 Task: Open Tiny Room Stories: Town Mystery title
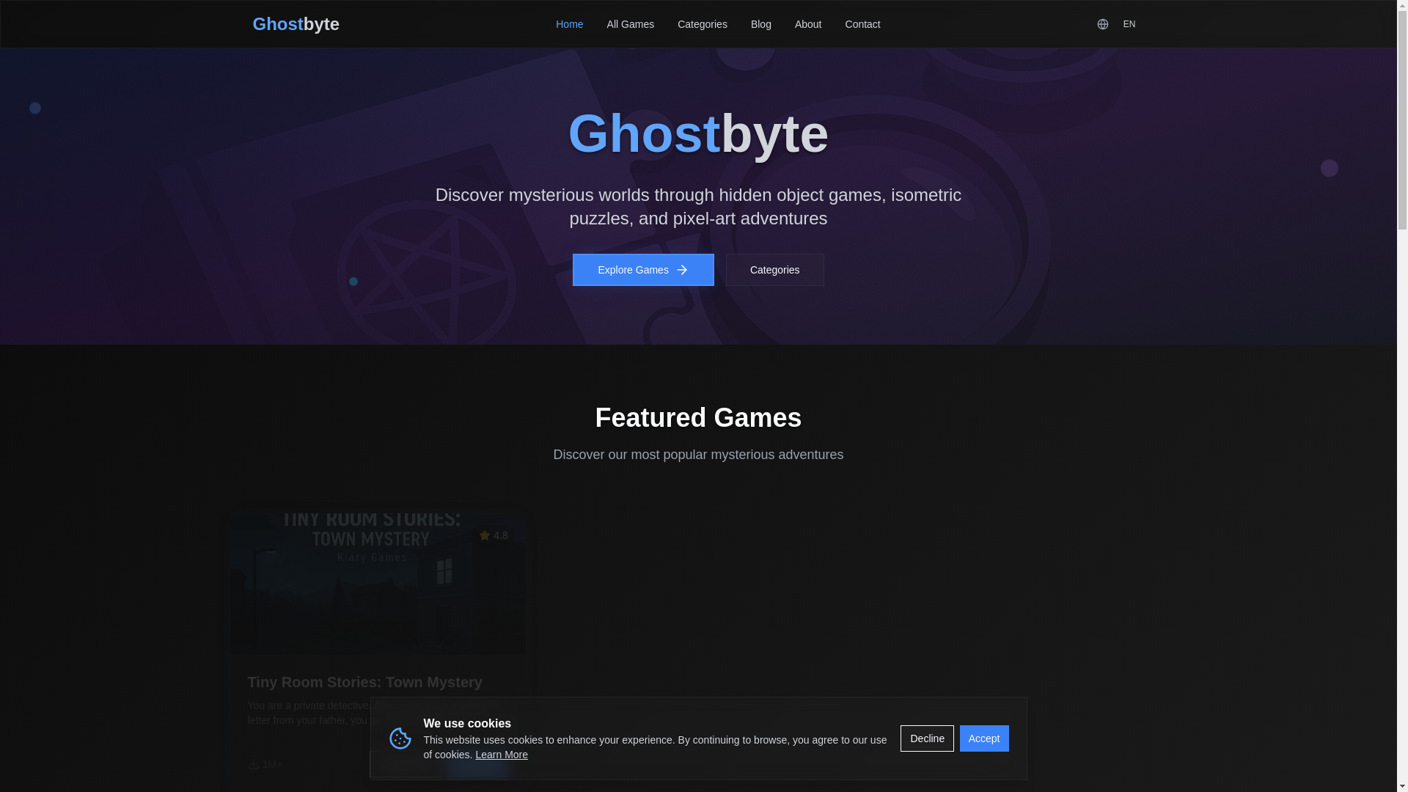pos(364,682)
